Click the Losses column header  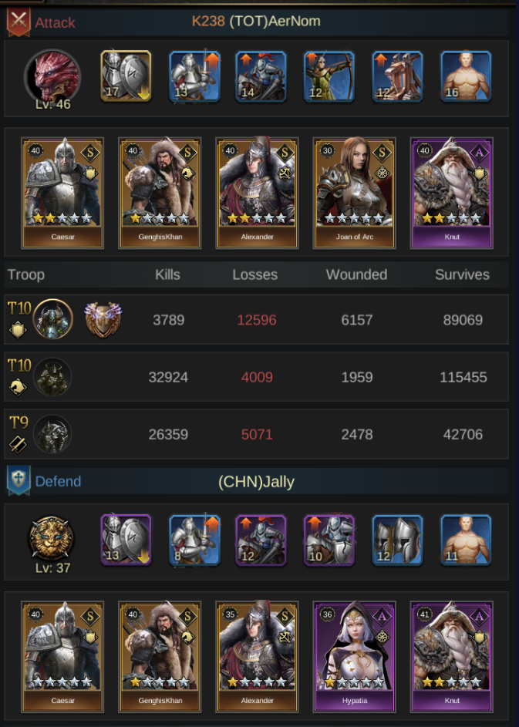coord(255,274)
